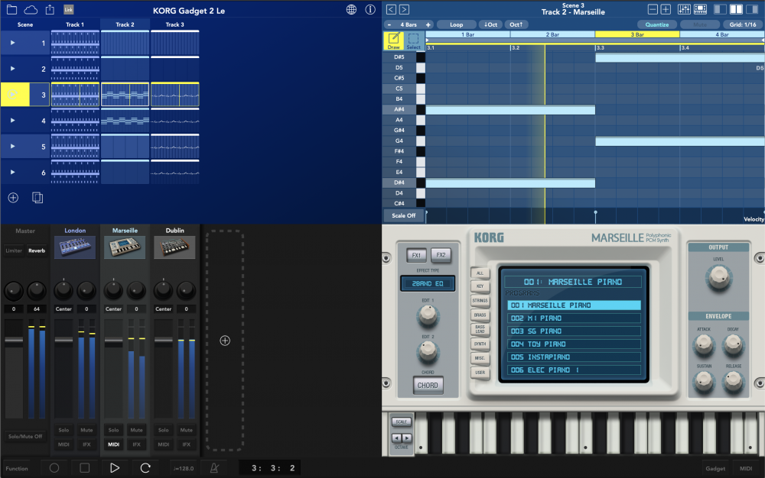This screenshot has height=478, width=765.
Task: Enable Reverb on the Master channel
Action: pyautogui.click(x=37, y=250)
